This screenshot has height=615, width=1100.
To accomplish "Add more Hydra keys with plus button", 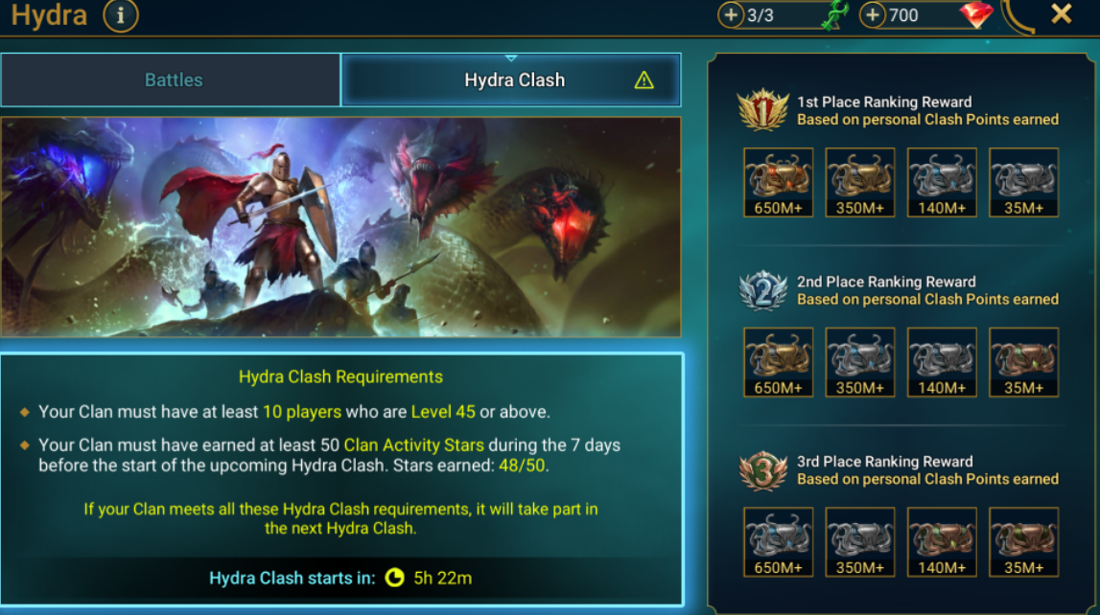I will (731, 14).
